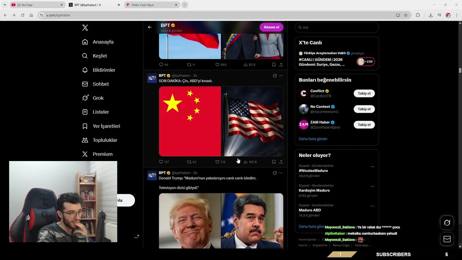This screenshot has height=260, width=462.
Task: Click Hizmet Şartları footer link
Action: pyautogui.click(x=308, y=240)
